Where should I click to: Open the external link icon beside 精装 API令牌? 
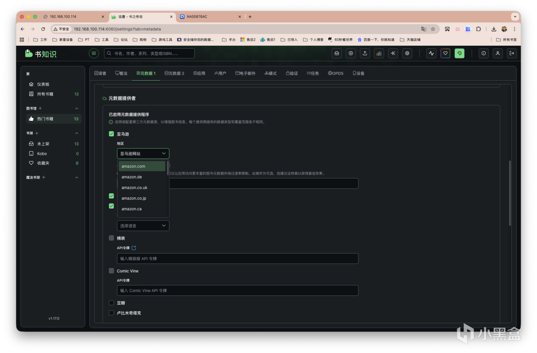pyautogui.click(x=134, y=248)
